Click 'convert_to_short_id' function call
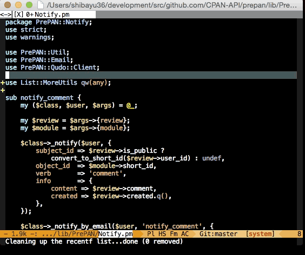 [x=87, y=158]
